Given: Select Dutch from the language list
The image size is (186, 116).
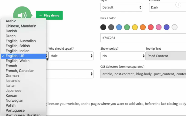Looking at the screenshot, I should (24, 36).
